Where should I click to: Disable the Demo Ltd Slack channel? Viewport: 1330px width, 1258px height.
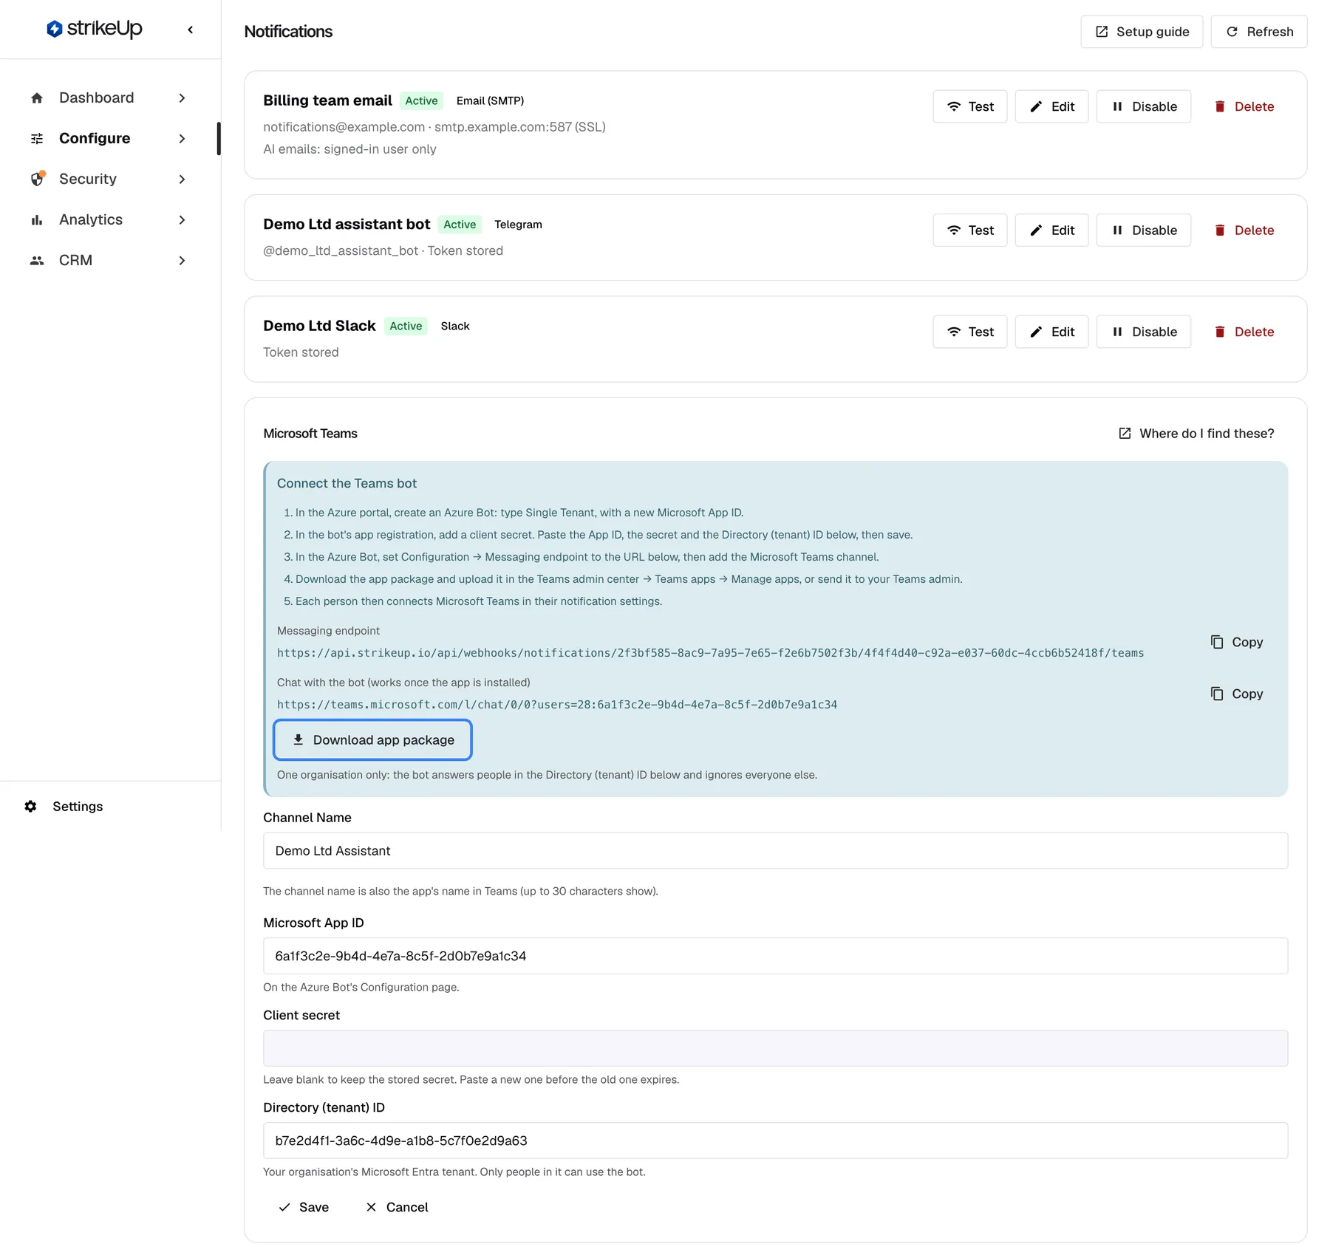pos(1144,332)
